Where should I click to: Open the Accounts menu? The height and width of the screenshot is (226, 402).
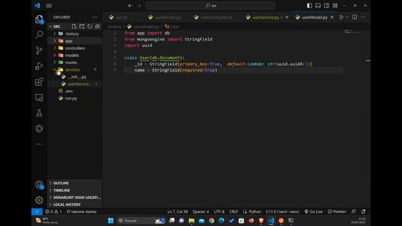point(39,185)
